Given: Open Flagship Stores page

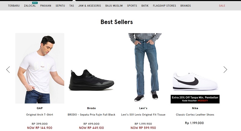Looking at the screenshot, I should 164,6.
